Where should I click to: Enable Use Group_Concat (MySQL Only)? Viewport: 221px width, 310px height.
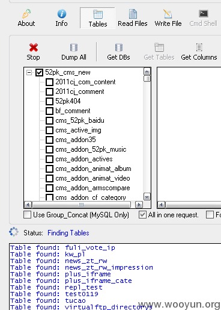coord(27,215)
